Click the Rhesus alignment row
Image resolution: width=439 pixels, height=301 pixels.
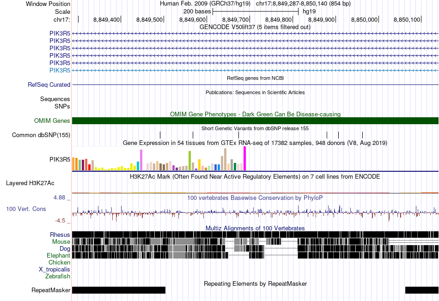click(255, 235)
